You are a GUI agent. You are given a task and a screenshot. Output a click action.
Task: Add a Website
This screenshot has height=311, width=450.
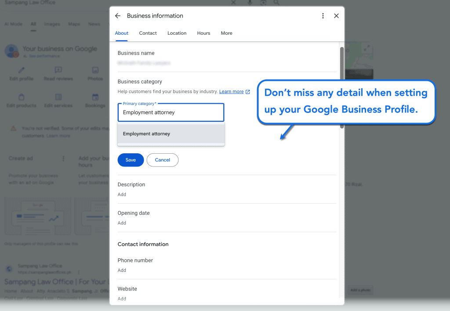122,299
